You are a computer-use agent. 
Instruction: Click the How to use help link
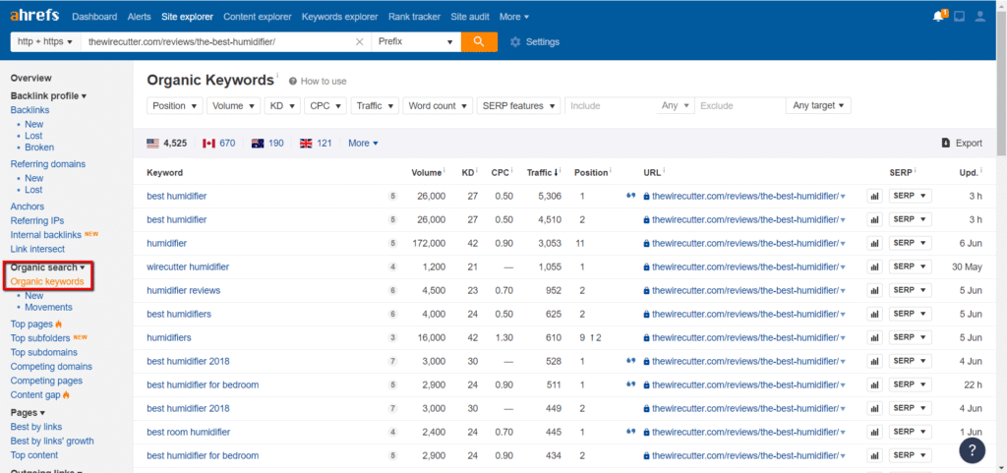coord(318,82)
